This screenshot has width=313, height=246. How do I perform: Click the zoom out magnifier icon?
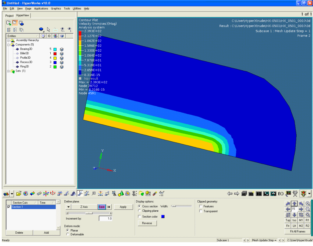pos(307,209)
